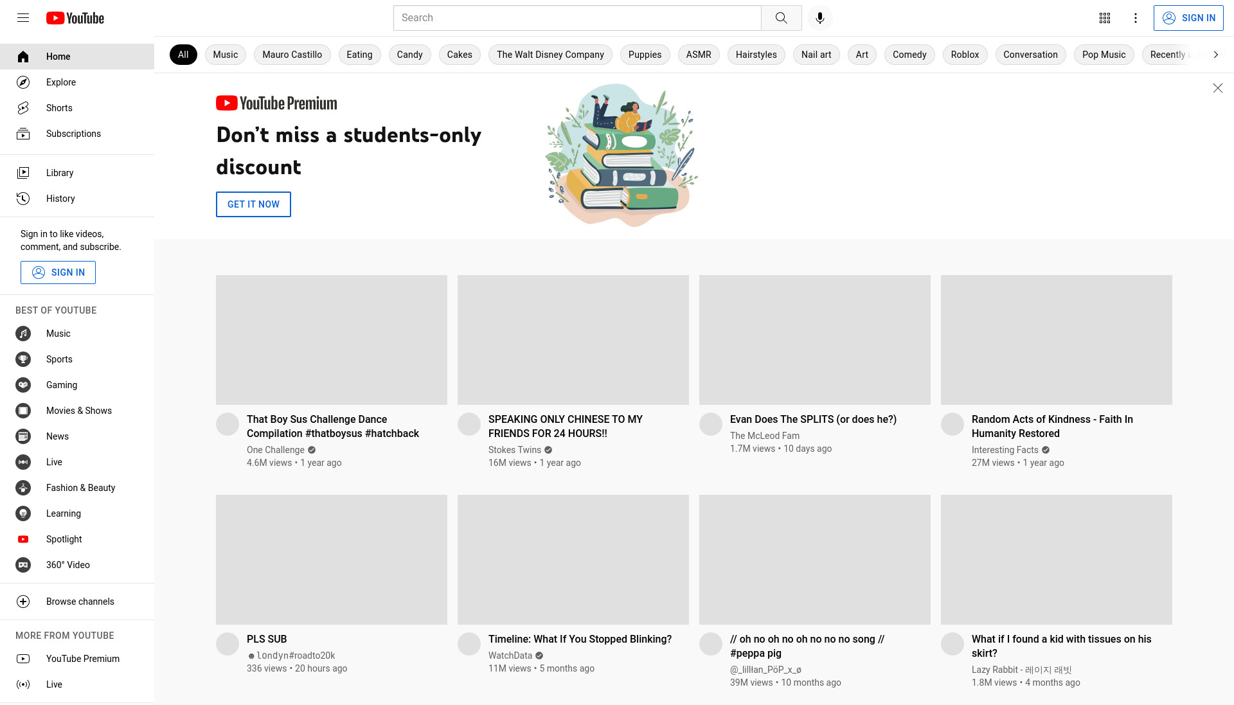Select the All filter chip

pos(183,55)
